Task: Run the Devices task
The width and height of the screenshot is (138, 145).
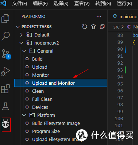Action: pyautogui.click(x=61, y=107)
